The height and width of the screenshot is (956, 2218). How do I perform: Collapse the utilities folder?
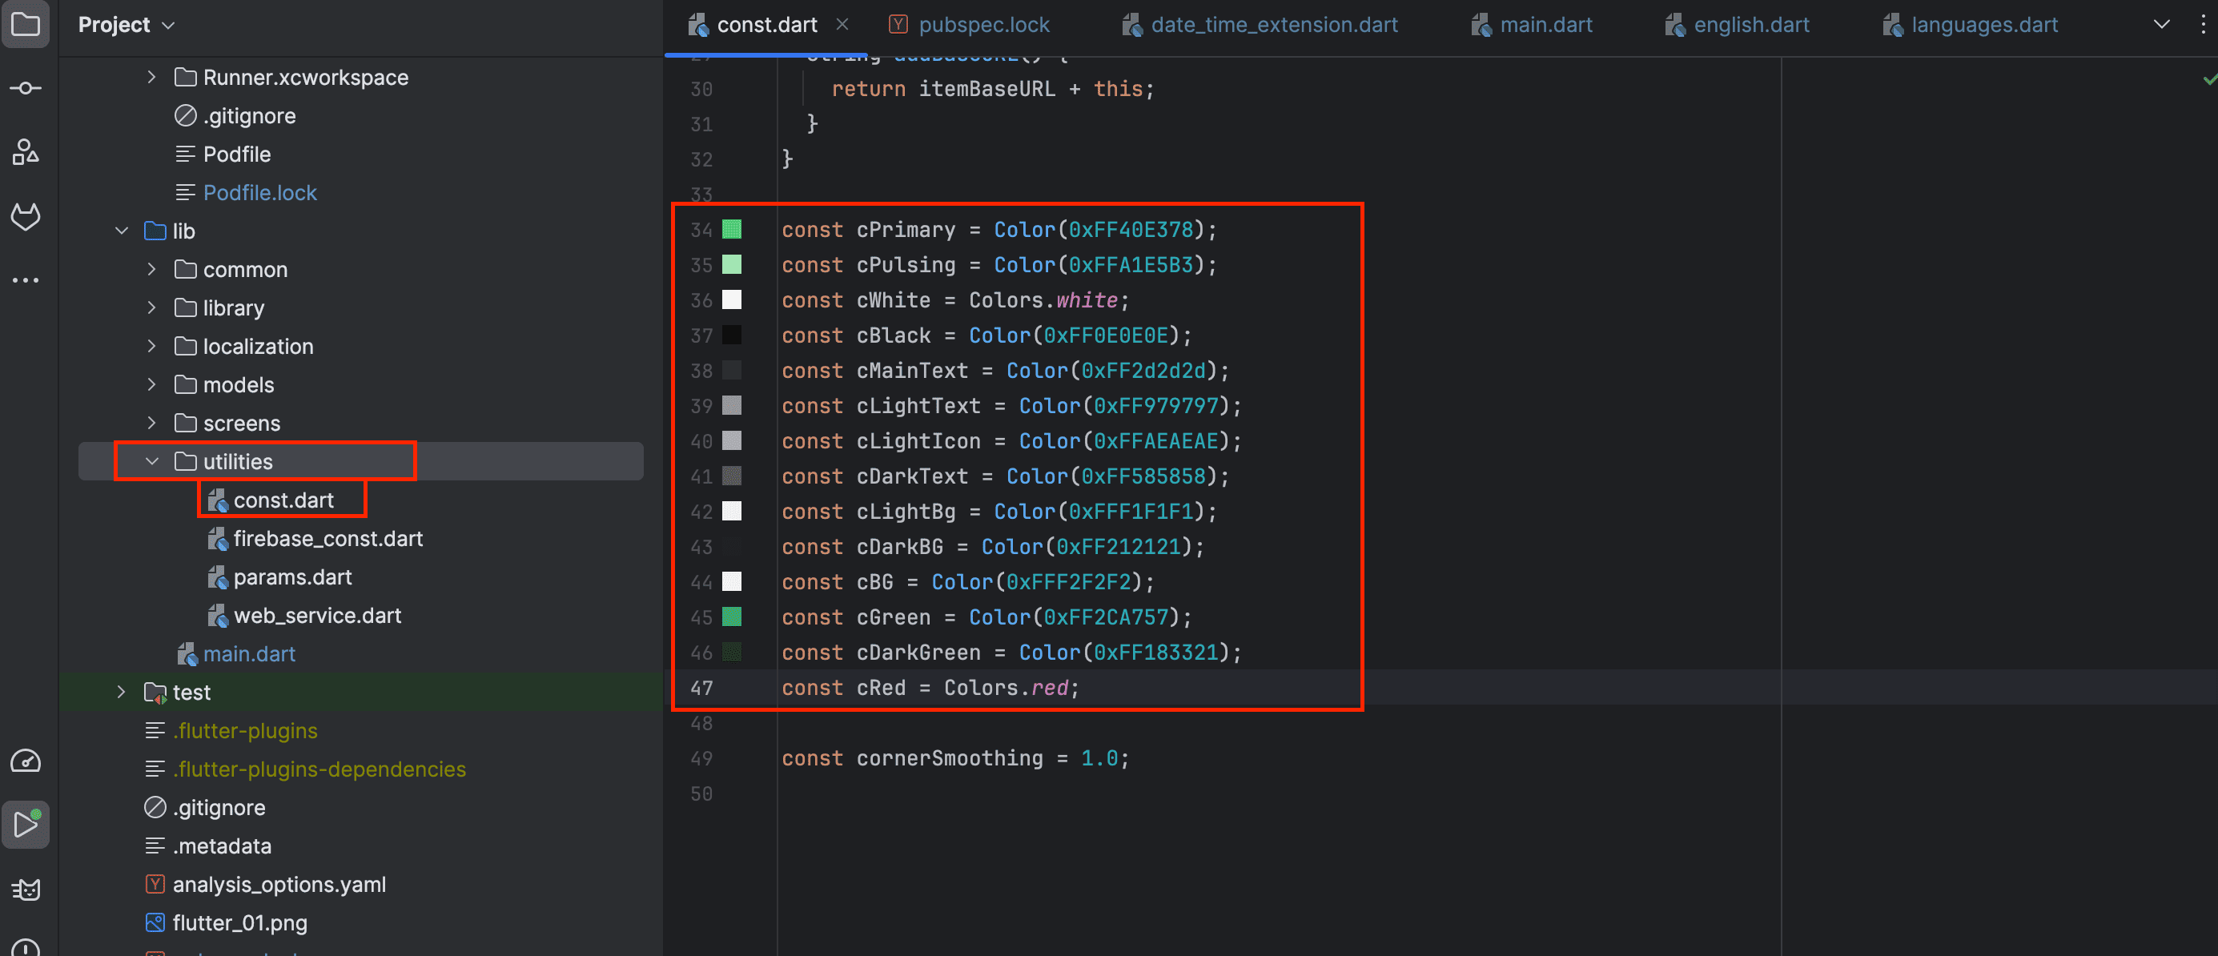tap(151, 462)
